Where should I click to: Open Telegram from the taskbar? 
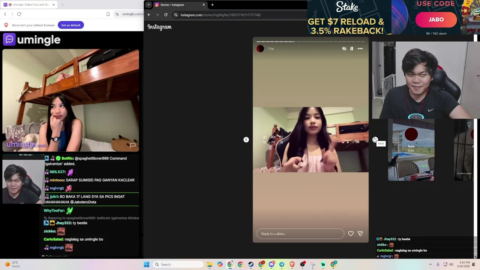point(282,264)
